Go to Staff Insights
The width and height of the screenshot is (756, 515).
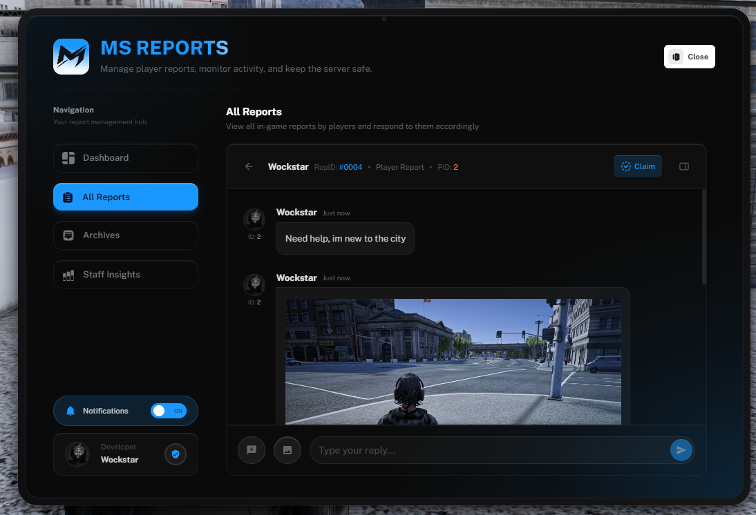(x=125, y=275)
